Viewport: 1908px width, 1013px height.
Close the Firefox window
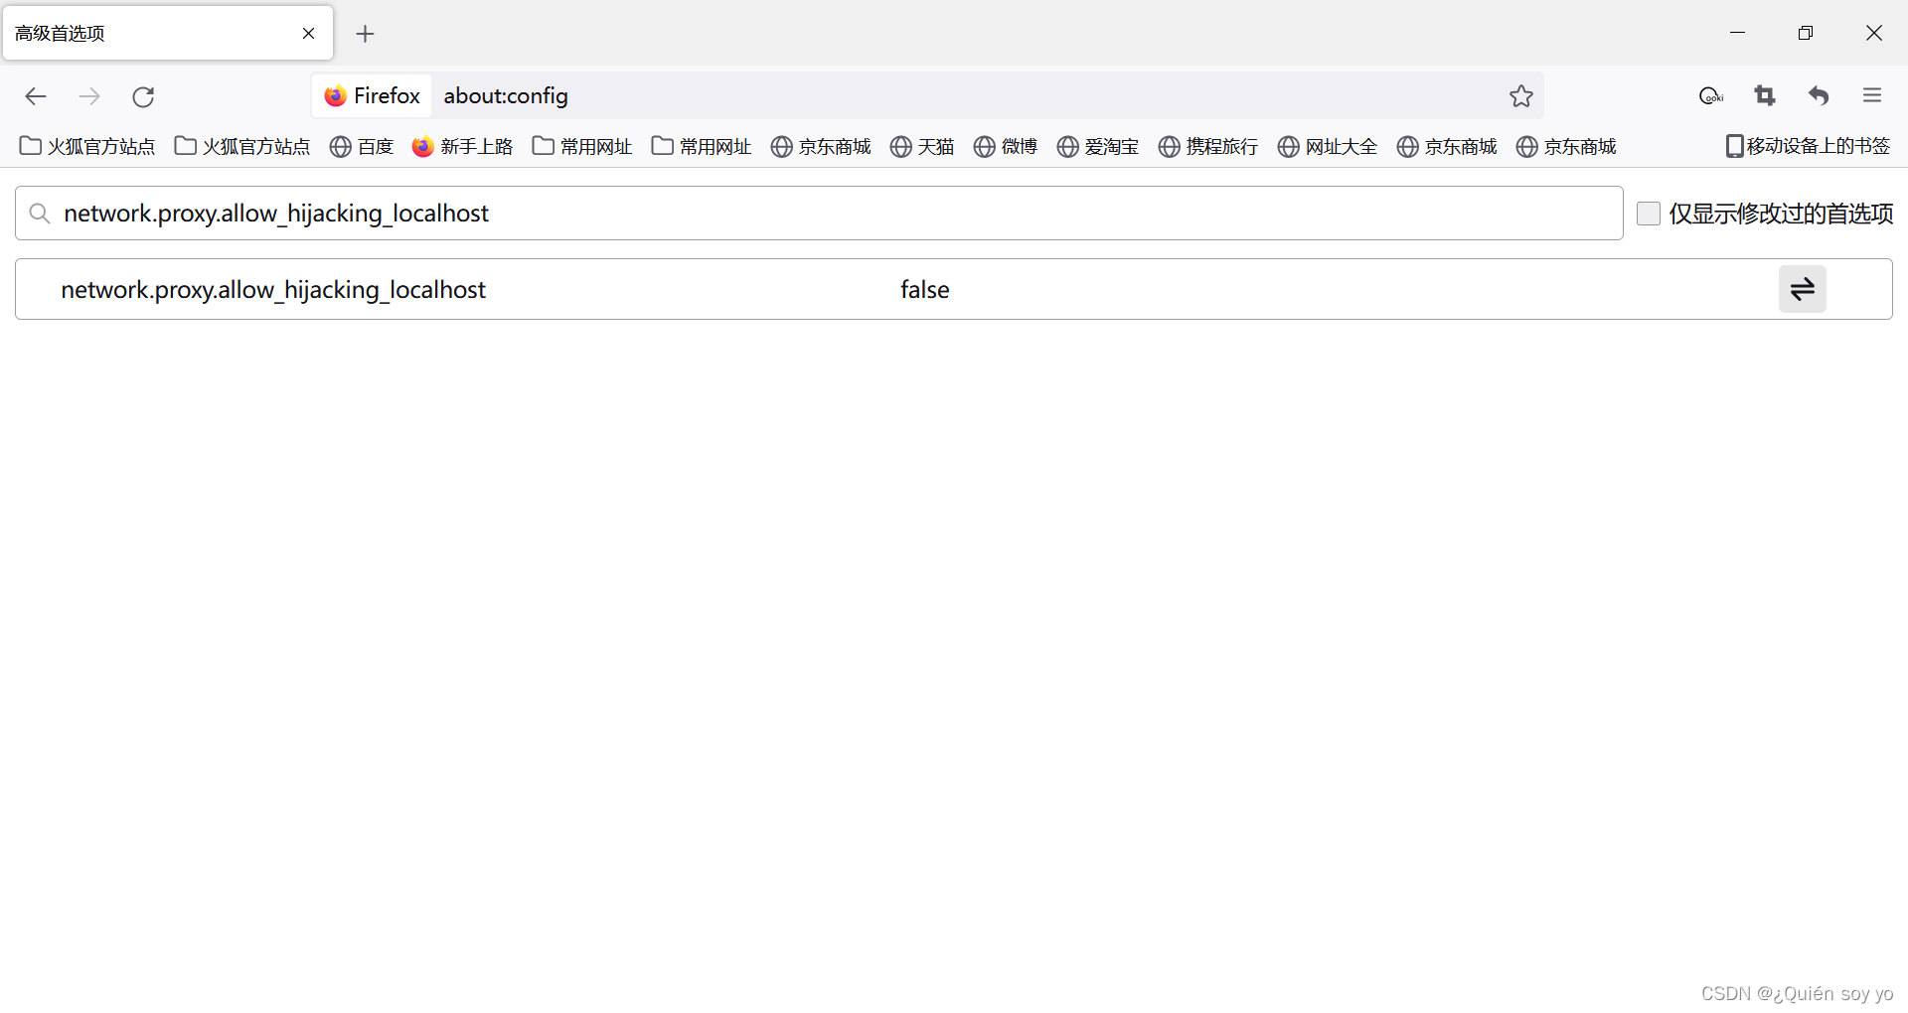click(x=1874, y=33)
